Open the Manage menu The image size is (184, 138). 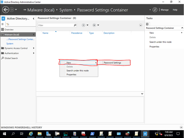165,10
